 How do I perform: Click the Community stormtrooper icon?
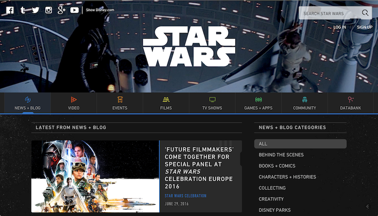point(304,100)
